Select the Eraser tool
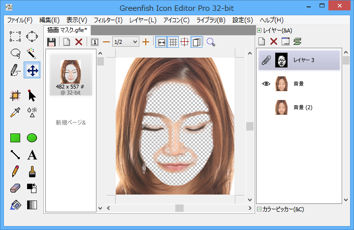Screen dimensions: 354x230 point(15,189)
